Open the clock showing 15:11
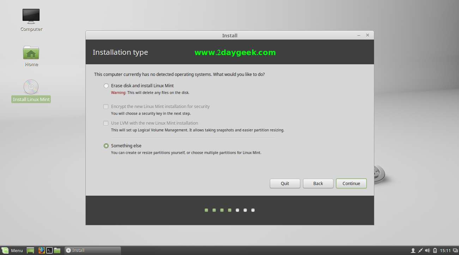 445,251
